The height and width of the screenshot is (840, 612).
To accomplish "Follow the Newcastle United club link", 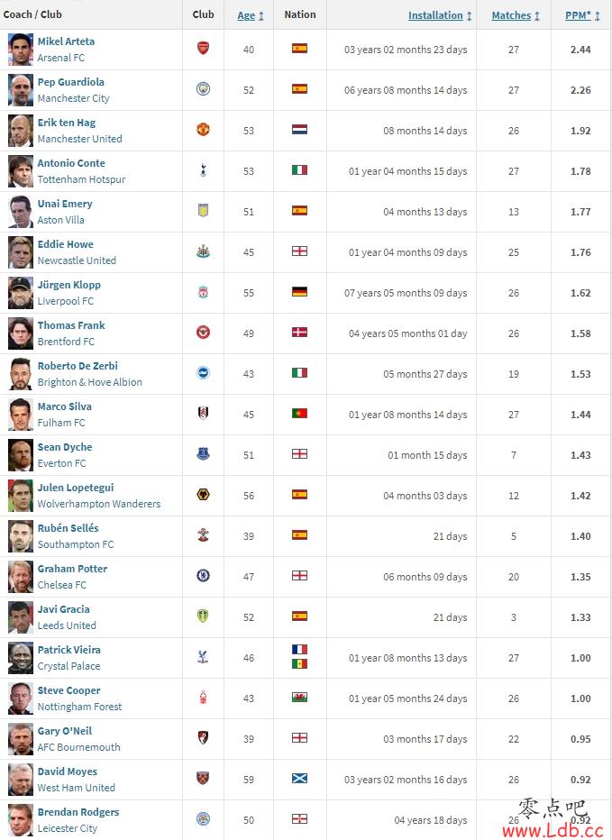I will pos(77,260).
